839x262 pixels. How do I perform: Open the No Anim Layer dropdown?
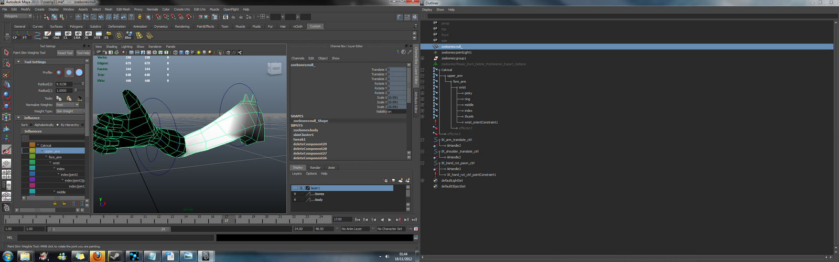(355, 229)
